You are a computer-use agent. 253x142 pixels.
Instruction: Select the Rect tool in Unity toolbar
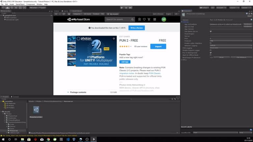(x=20, y=8)
